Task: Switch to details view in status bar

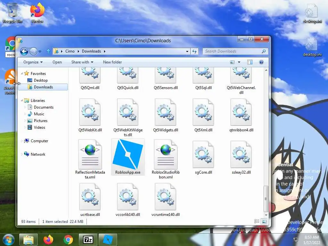Action: (257, 221)
